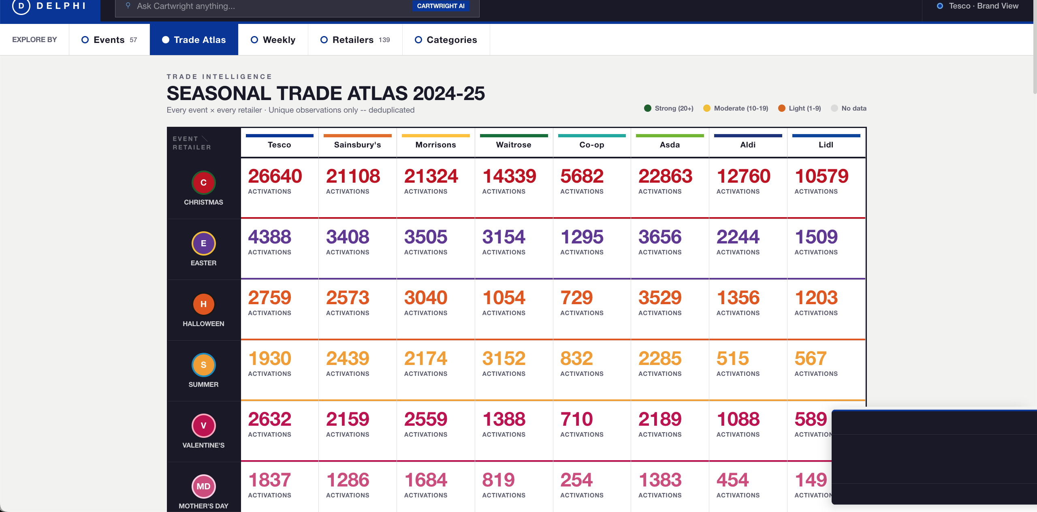The width and height of the screenshot is (1037, 512).
Task: Click the Easter E event badge
Action: pyautogui.click(x=203, y=243)
